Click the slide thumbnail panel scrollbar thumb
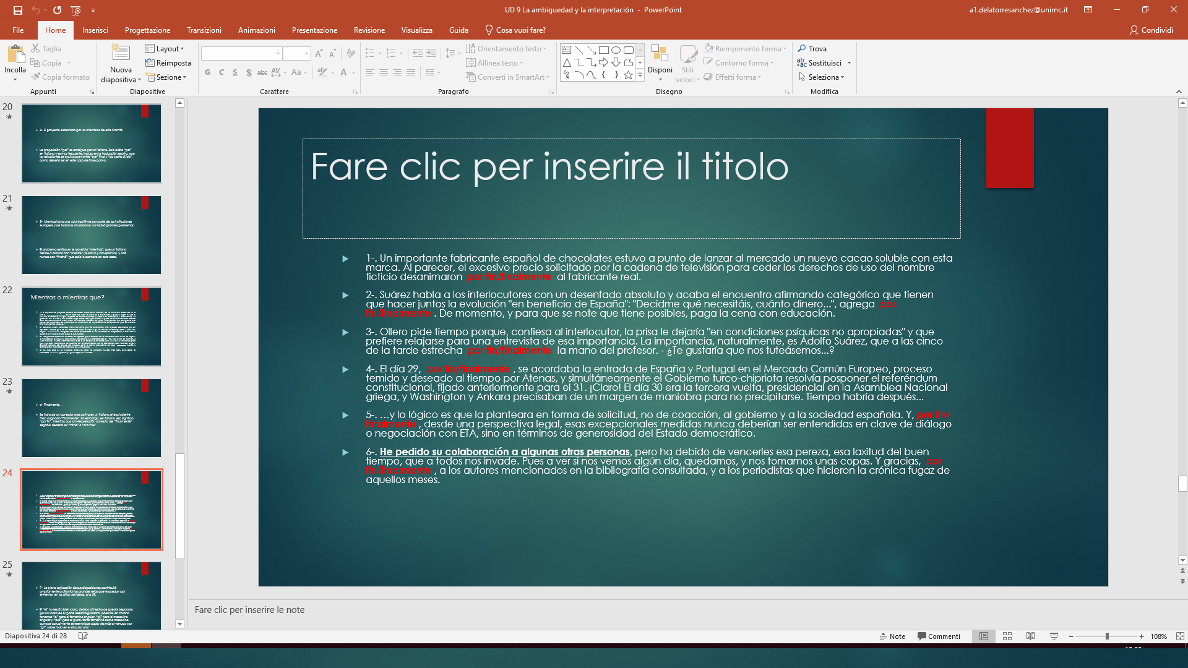Image resolution: width=1188 pixels, height=668 pixels. (179, 506)
